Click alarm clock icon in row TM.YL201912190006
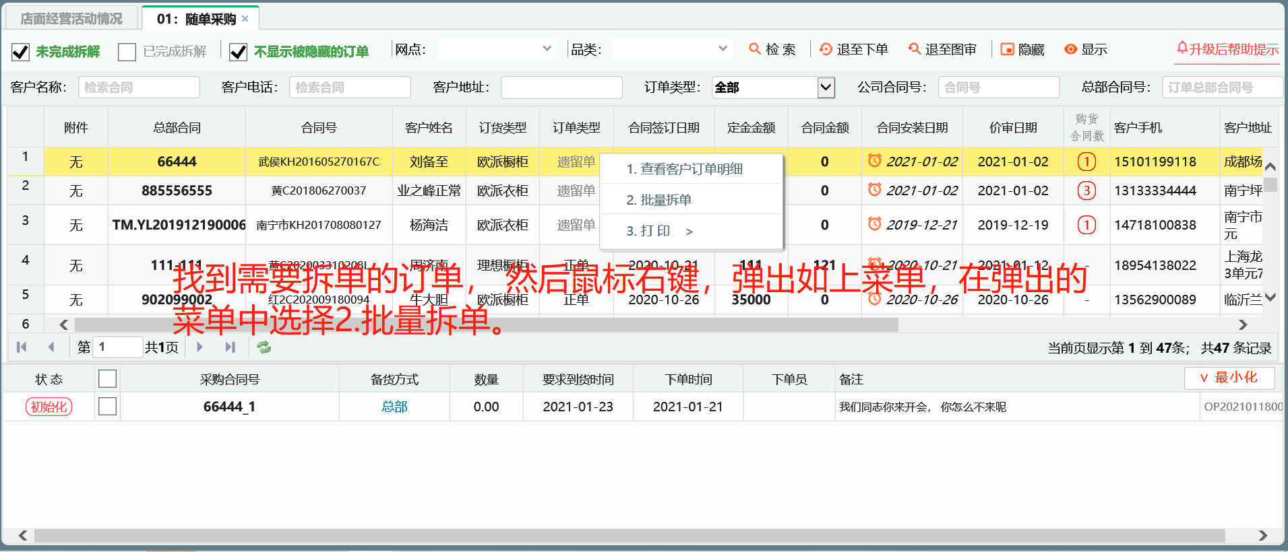 874,224
